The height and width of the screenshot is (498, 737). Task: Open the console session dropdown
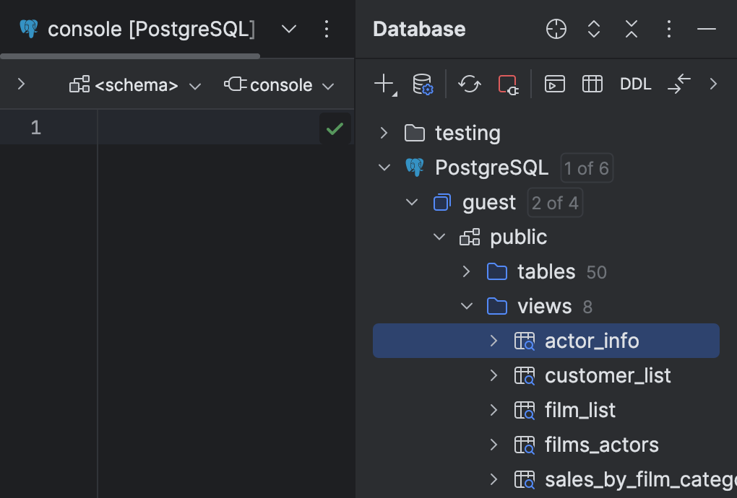[x=279, y=84]
